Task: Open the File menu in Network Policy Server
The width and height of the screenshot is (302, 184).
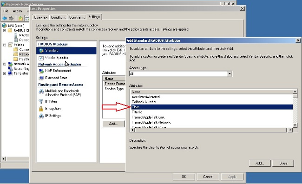Action: coord(6,11)
